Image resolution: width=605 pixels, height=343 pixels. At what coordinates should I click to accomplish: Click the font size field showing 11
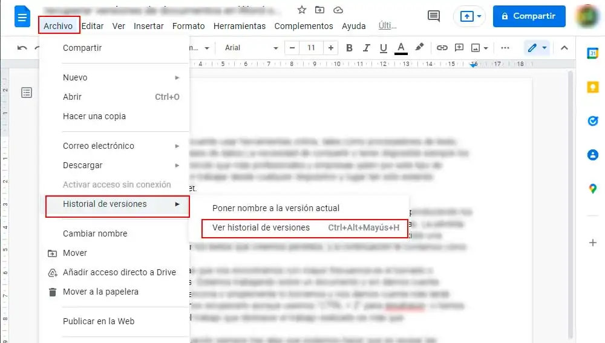311,48
